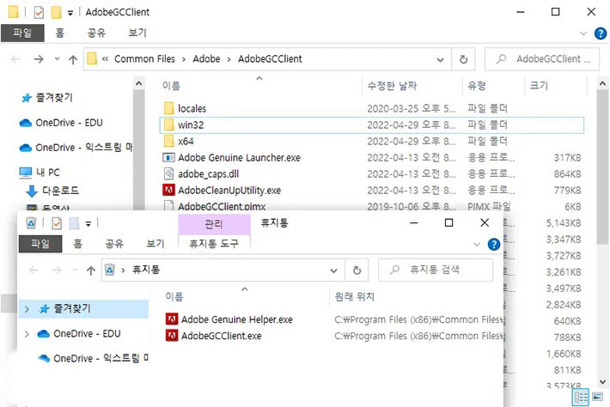This screenshot has height=407, width=610.
Task: Select AdobeGCClient.pimx file icon
Action: [168, 205]
